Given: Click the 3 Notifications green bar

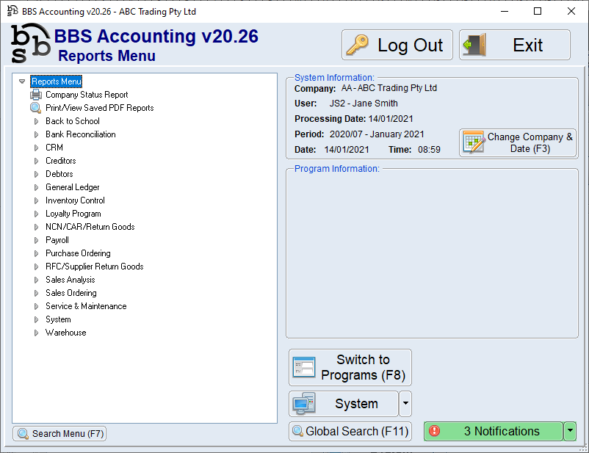Looking at the screenshot, I should click(494, 431).
